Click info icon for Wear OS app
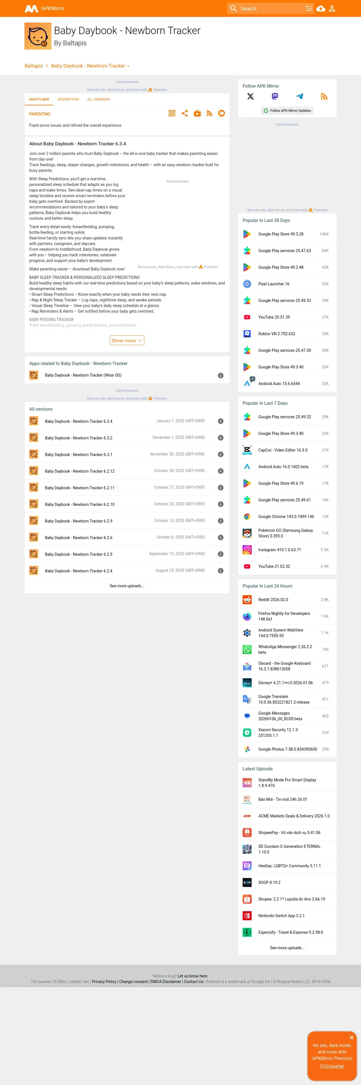 point(221,375)
